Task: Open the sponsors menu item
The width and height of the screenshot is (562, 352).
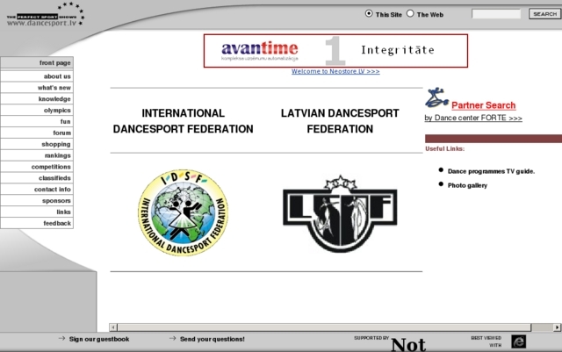Action: tap(37, 200)
